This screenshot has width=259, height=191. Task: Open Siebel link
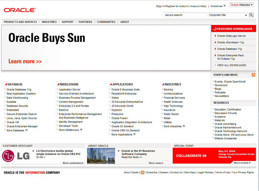[x=115, y=98]
